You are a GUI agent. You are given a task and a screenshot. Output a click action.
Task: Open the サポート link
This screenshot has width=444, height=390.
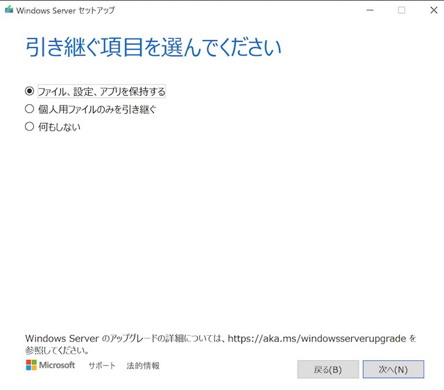(x=102, y=365)
